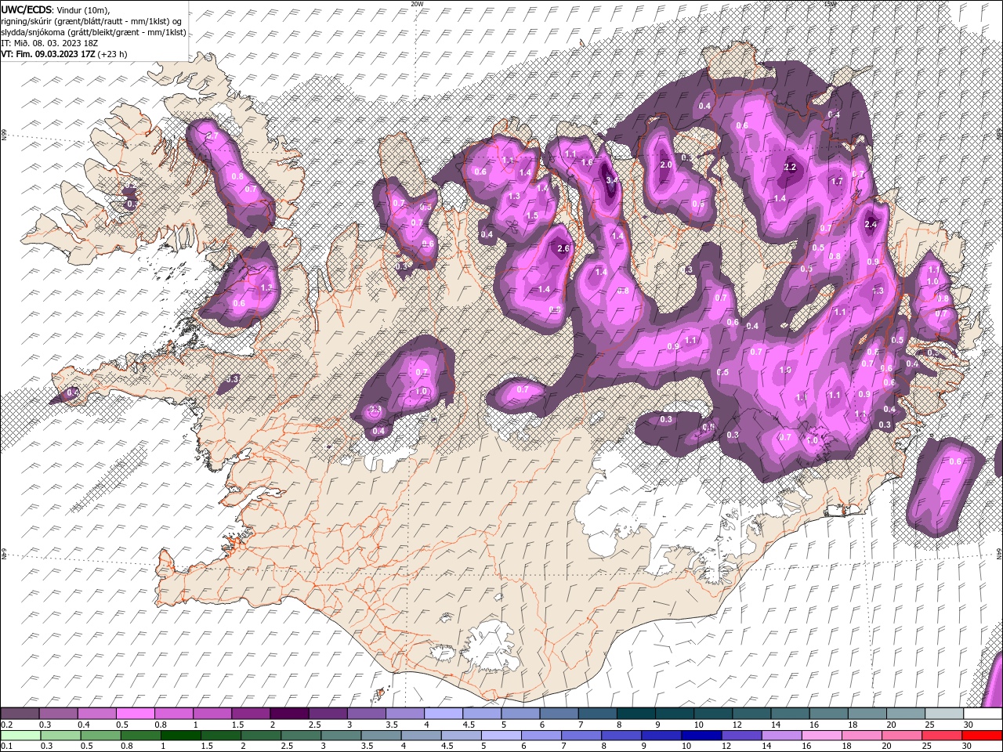
Task: Select the 'VT: Fim. 09.03.2023 17Z (+23 h)' line
Action: (63, 54)
